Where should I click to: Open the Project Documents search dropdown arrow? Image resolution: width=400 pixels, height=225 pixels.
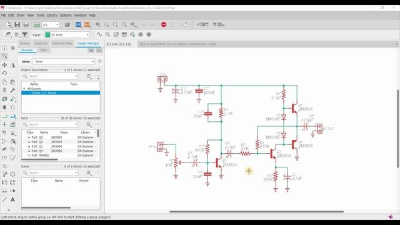point(76,76)
